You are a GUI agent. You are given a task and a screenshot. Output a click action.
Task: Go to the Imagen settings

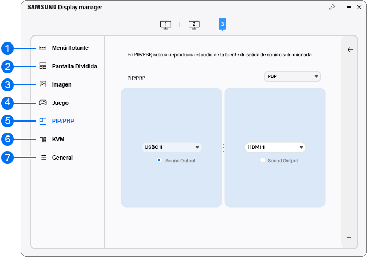[62, 84]
